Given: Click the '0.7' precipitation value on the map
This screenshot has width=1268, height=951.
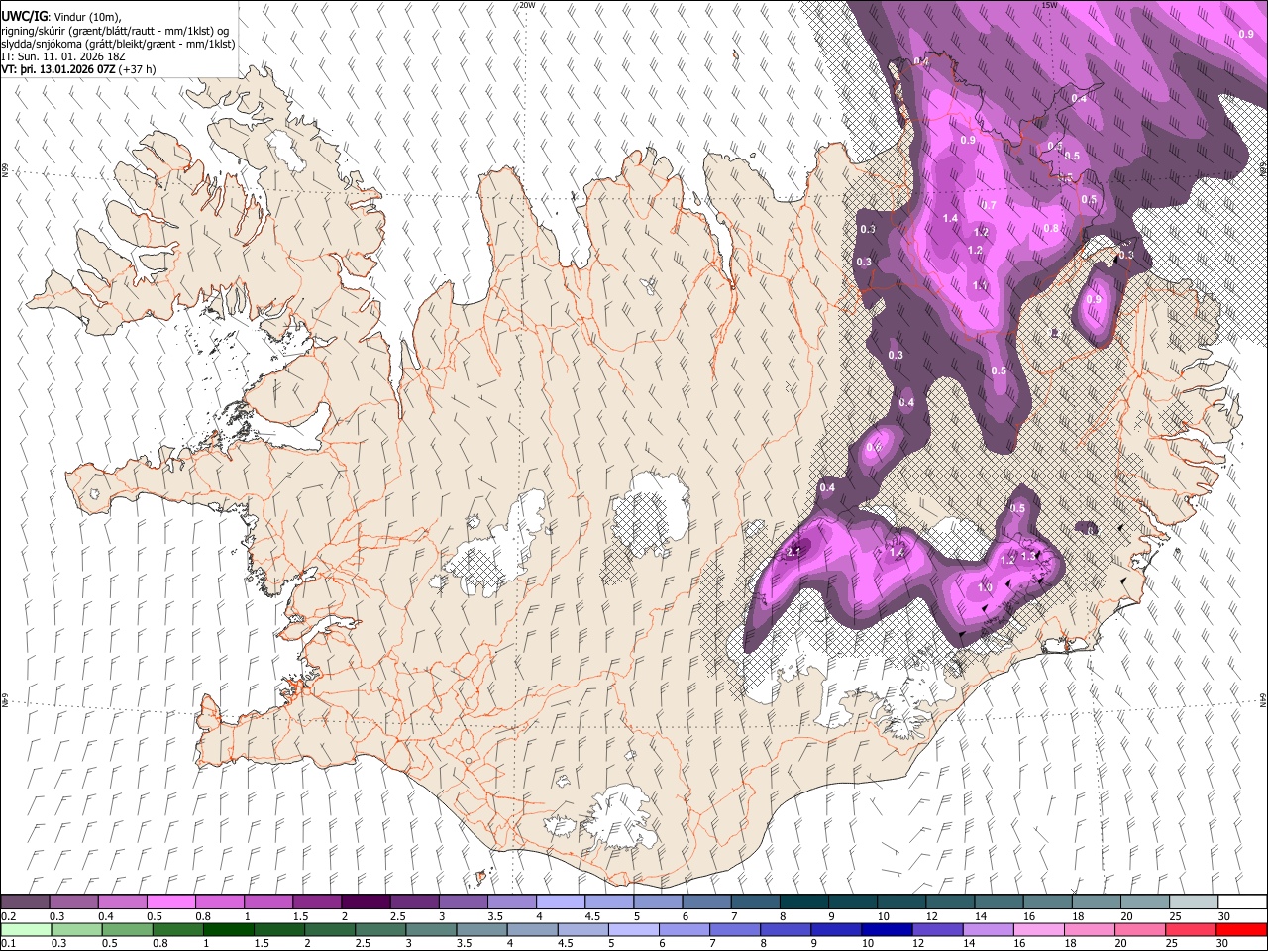Looking at the screenshot, I should coord(988,205).
